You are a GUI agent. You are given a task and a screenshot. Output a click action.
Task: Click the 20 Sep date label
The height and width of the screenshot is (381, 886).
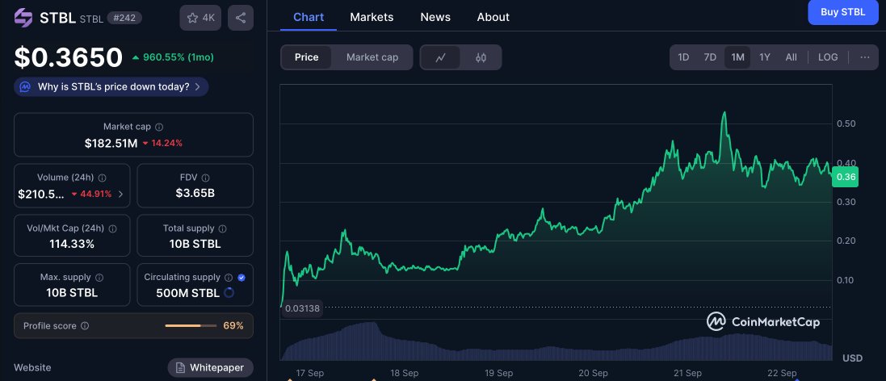click(594, 373)
